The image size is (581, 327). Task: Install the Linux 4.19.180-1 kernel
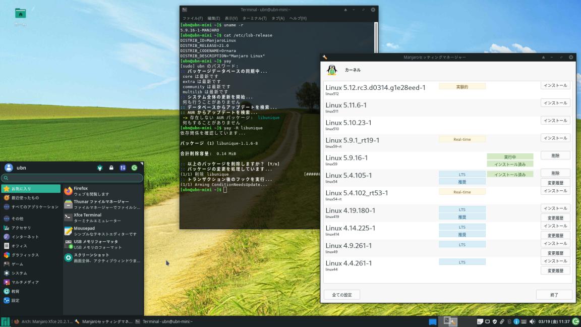tap(555, 208)
